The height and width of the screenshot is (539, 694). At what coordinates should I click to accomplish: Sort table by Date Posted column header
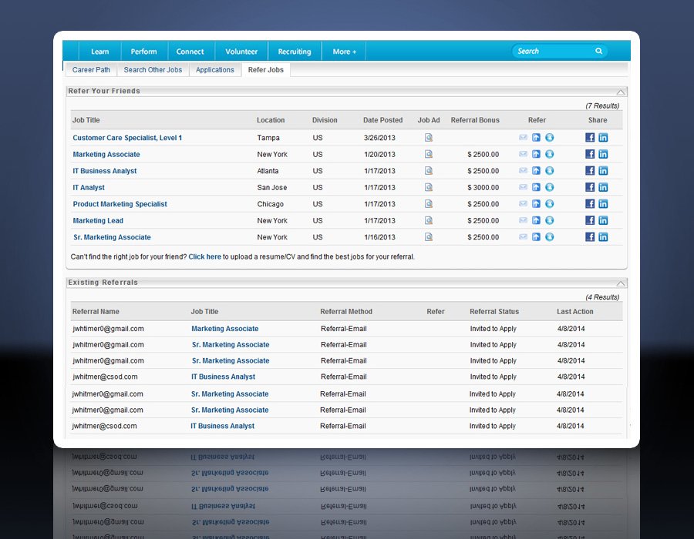point(382,120)
